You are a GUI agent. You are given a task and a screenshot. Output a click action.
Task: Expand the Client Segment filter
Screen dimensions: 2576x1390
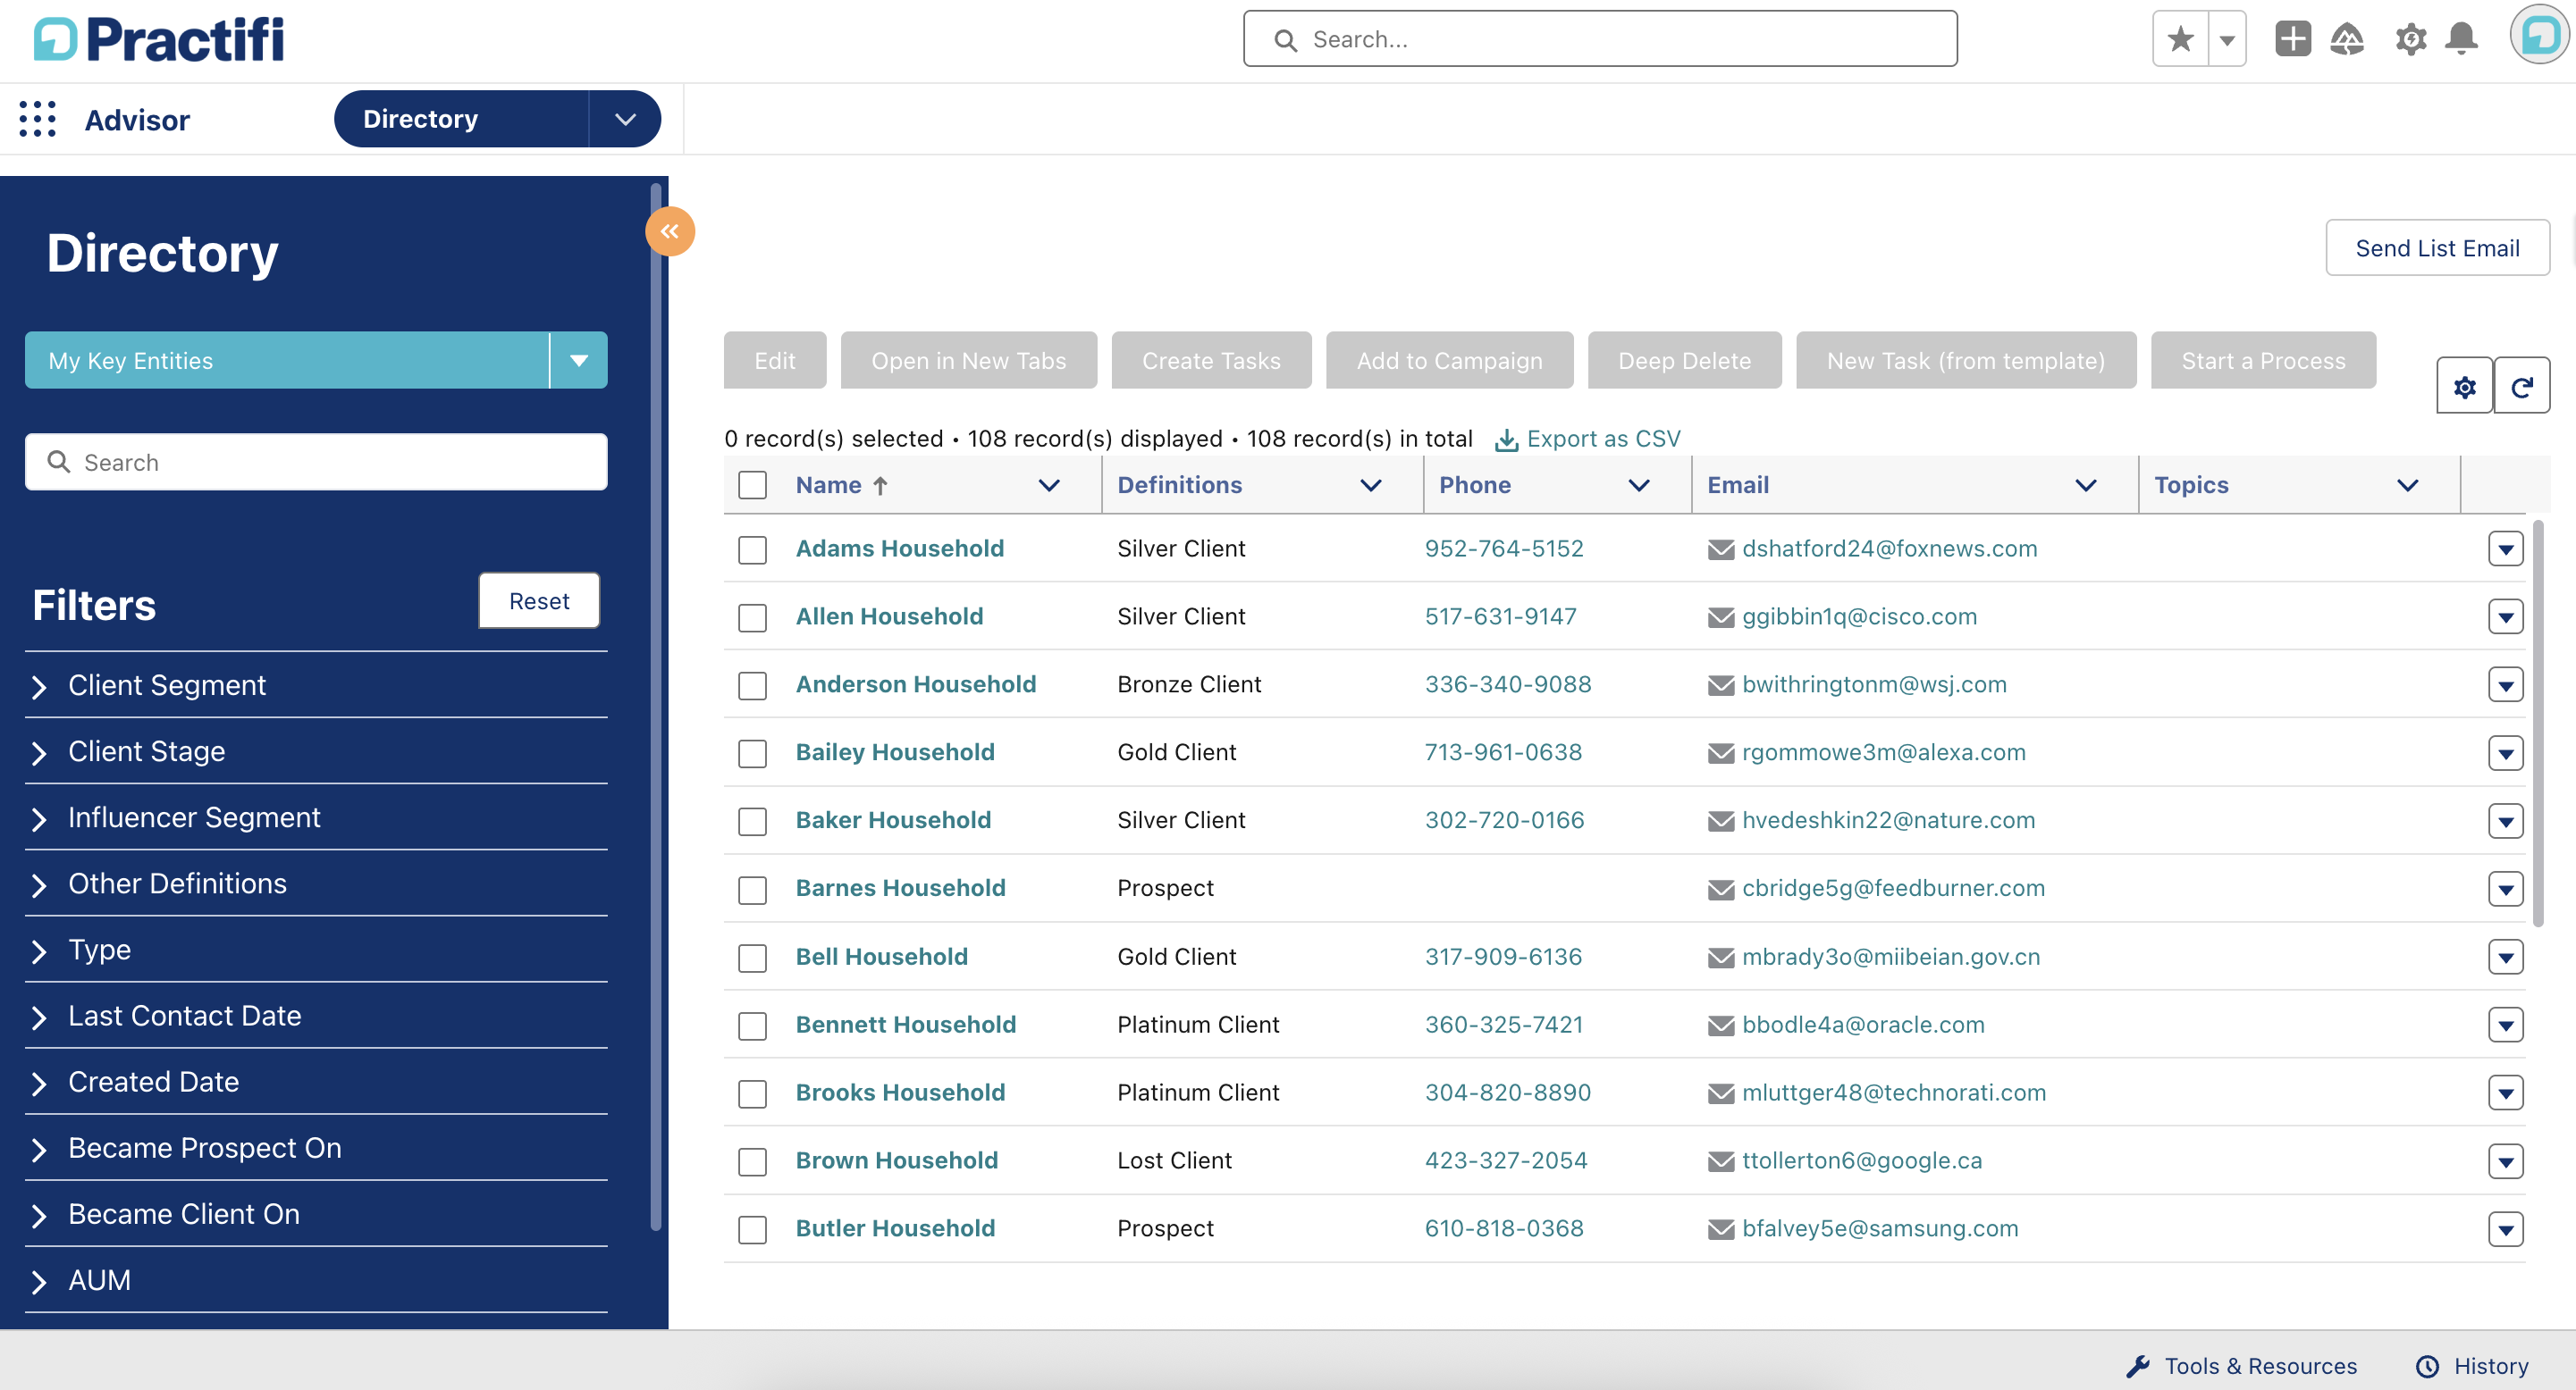[316, 685]
